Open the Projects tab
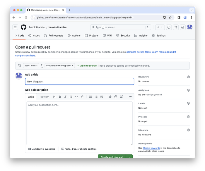Viewport: 205px width, 171px height. (x=92, y=35)
